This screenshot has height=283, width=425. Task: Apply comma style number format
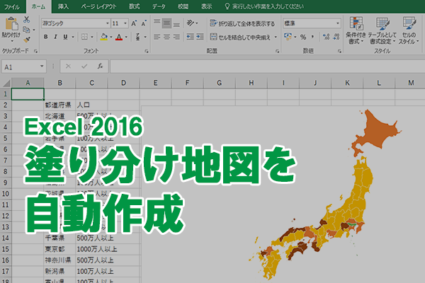[312, 37]
